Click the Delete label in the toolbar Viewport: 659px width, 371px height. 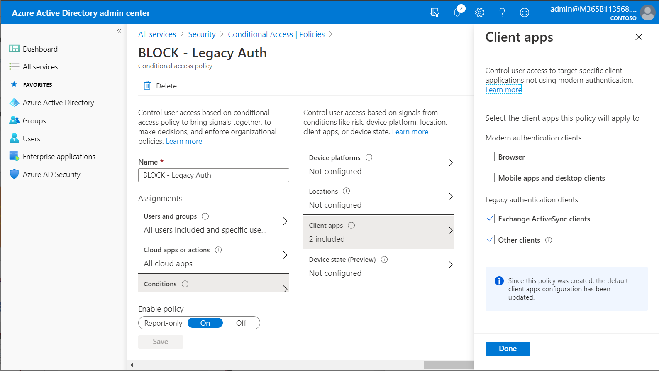click(x=166, y=86)
